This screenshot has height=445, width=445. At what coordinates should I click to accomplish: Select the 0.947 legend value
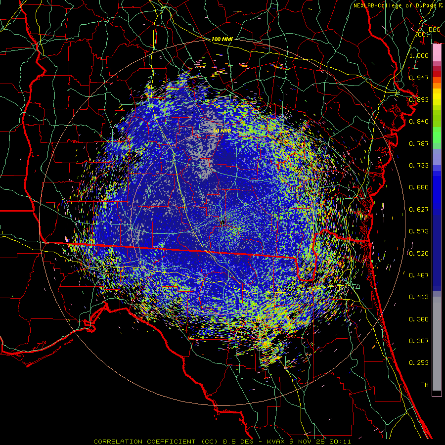[x=419, y=78]
